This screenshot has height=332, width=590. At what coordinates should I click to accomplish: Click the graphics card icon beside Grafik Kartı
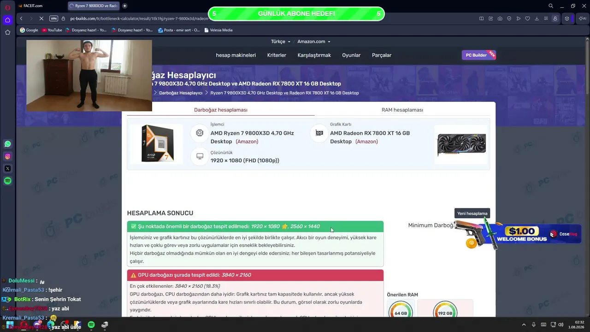(x=319, y=133)
